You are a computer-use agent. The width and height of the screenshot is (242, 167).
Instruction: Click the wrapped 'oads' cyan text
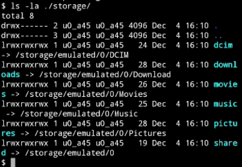[x=10, y=75]
